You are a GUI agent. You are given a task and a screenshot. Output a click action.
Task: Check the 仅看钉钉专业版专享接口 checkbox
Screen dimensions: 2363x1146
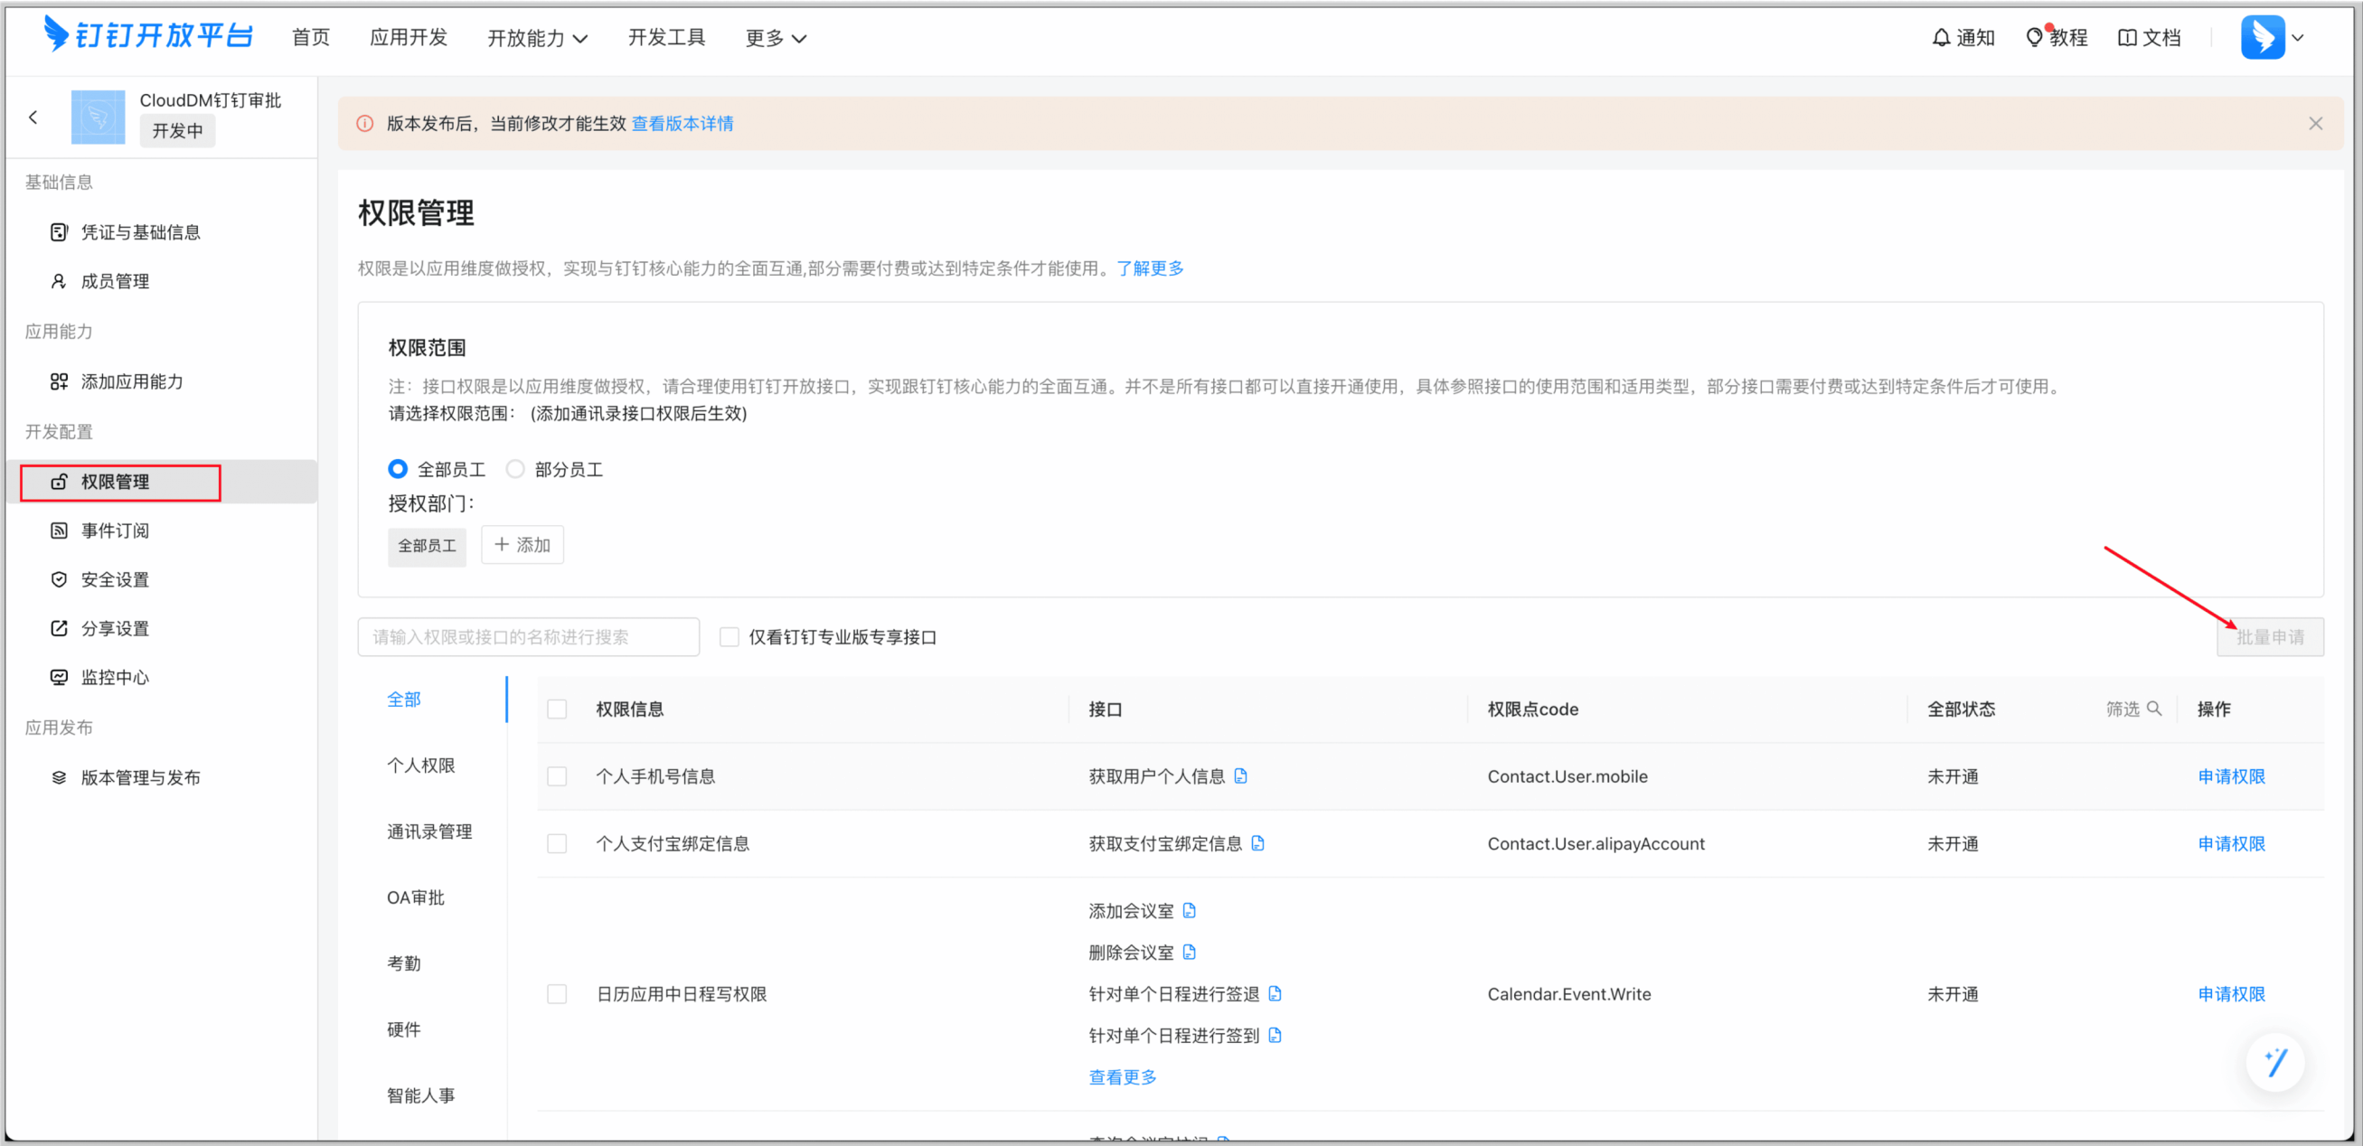click(x=730, y=637)
